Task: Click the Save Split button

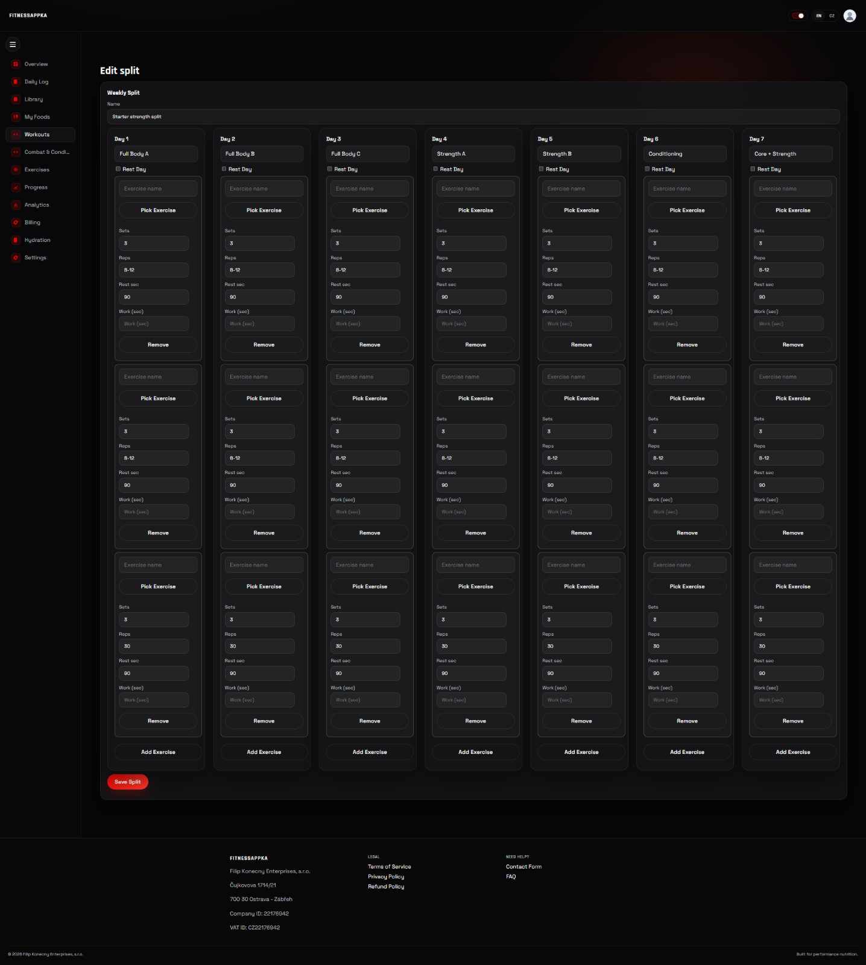Action: tap(127, 782)
